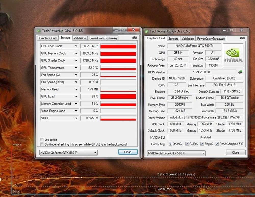Click the GPU Load red graph bar
The height and width of the screenshot is (197, 255).
click(x=118, y=96)
